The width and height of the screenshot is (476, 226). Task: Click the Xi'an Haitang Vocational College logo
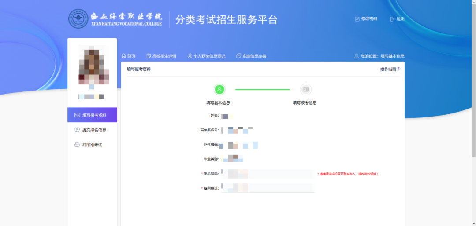[x=115, y=19]
